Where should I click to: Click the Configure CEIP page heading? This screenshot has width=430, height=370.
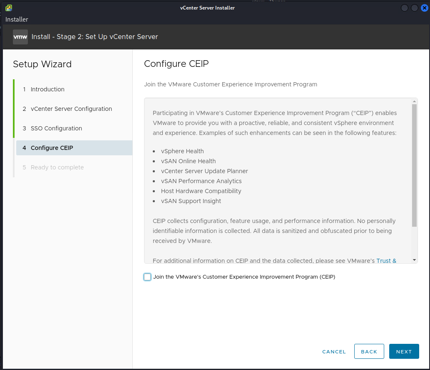tap(176, 64)
